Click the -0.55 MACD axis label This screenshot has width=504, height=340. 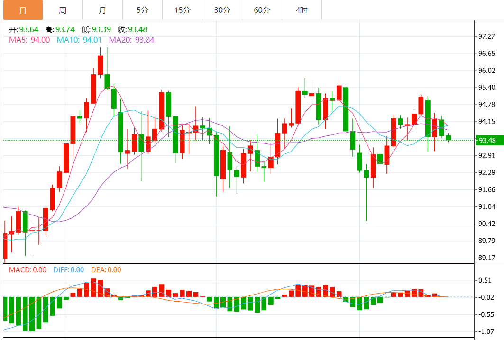486,314
